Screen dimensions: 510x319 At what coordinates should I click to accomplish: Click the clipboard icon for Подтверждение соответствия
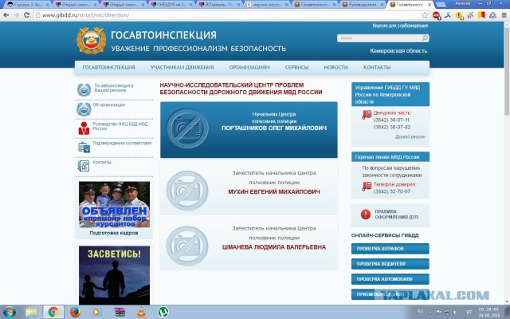(84, 147)
